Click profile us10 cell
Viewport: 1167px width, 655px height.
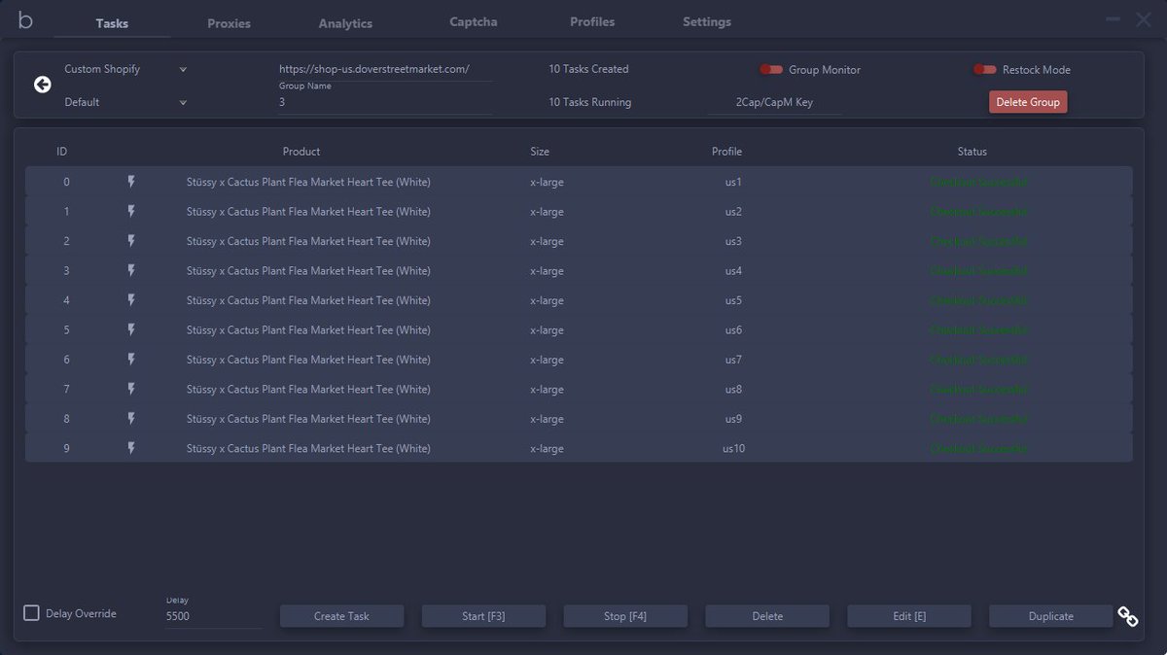click(x=733, y=448)
